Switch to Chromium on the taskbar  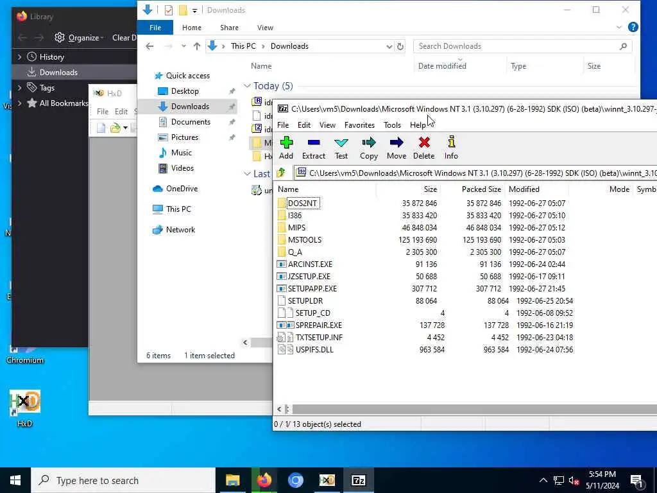pos(295,480)
